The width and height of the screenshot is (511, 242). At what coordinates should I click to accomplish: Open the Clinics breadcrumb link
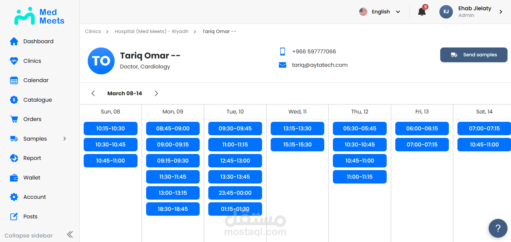coord(93,31)
